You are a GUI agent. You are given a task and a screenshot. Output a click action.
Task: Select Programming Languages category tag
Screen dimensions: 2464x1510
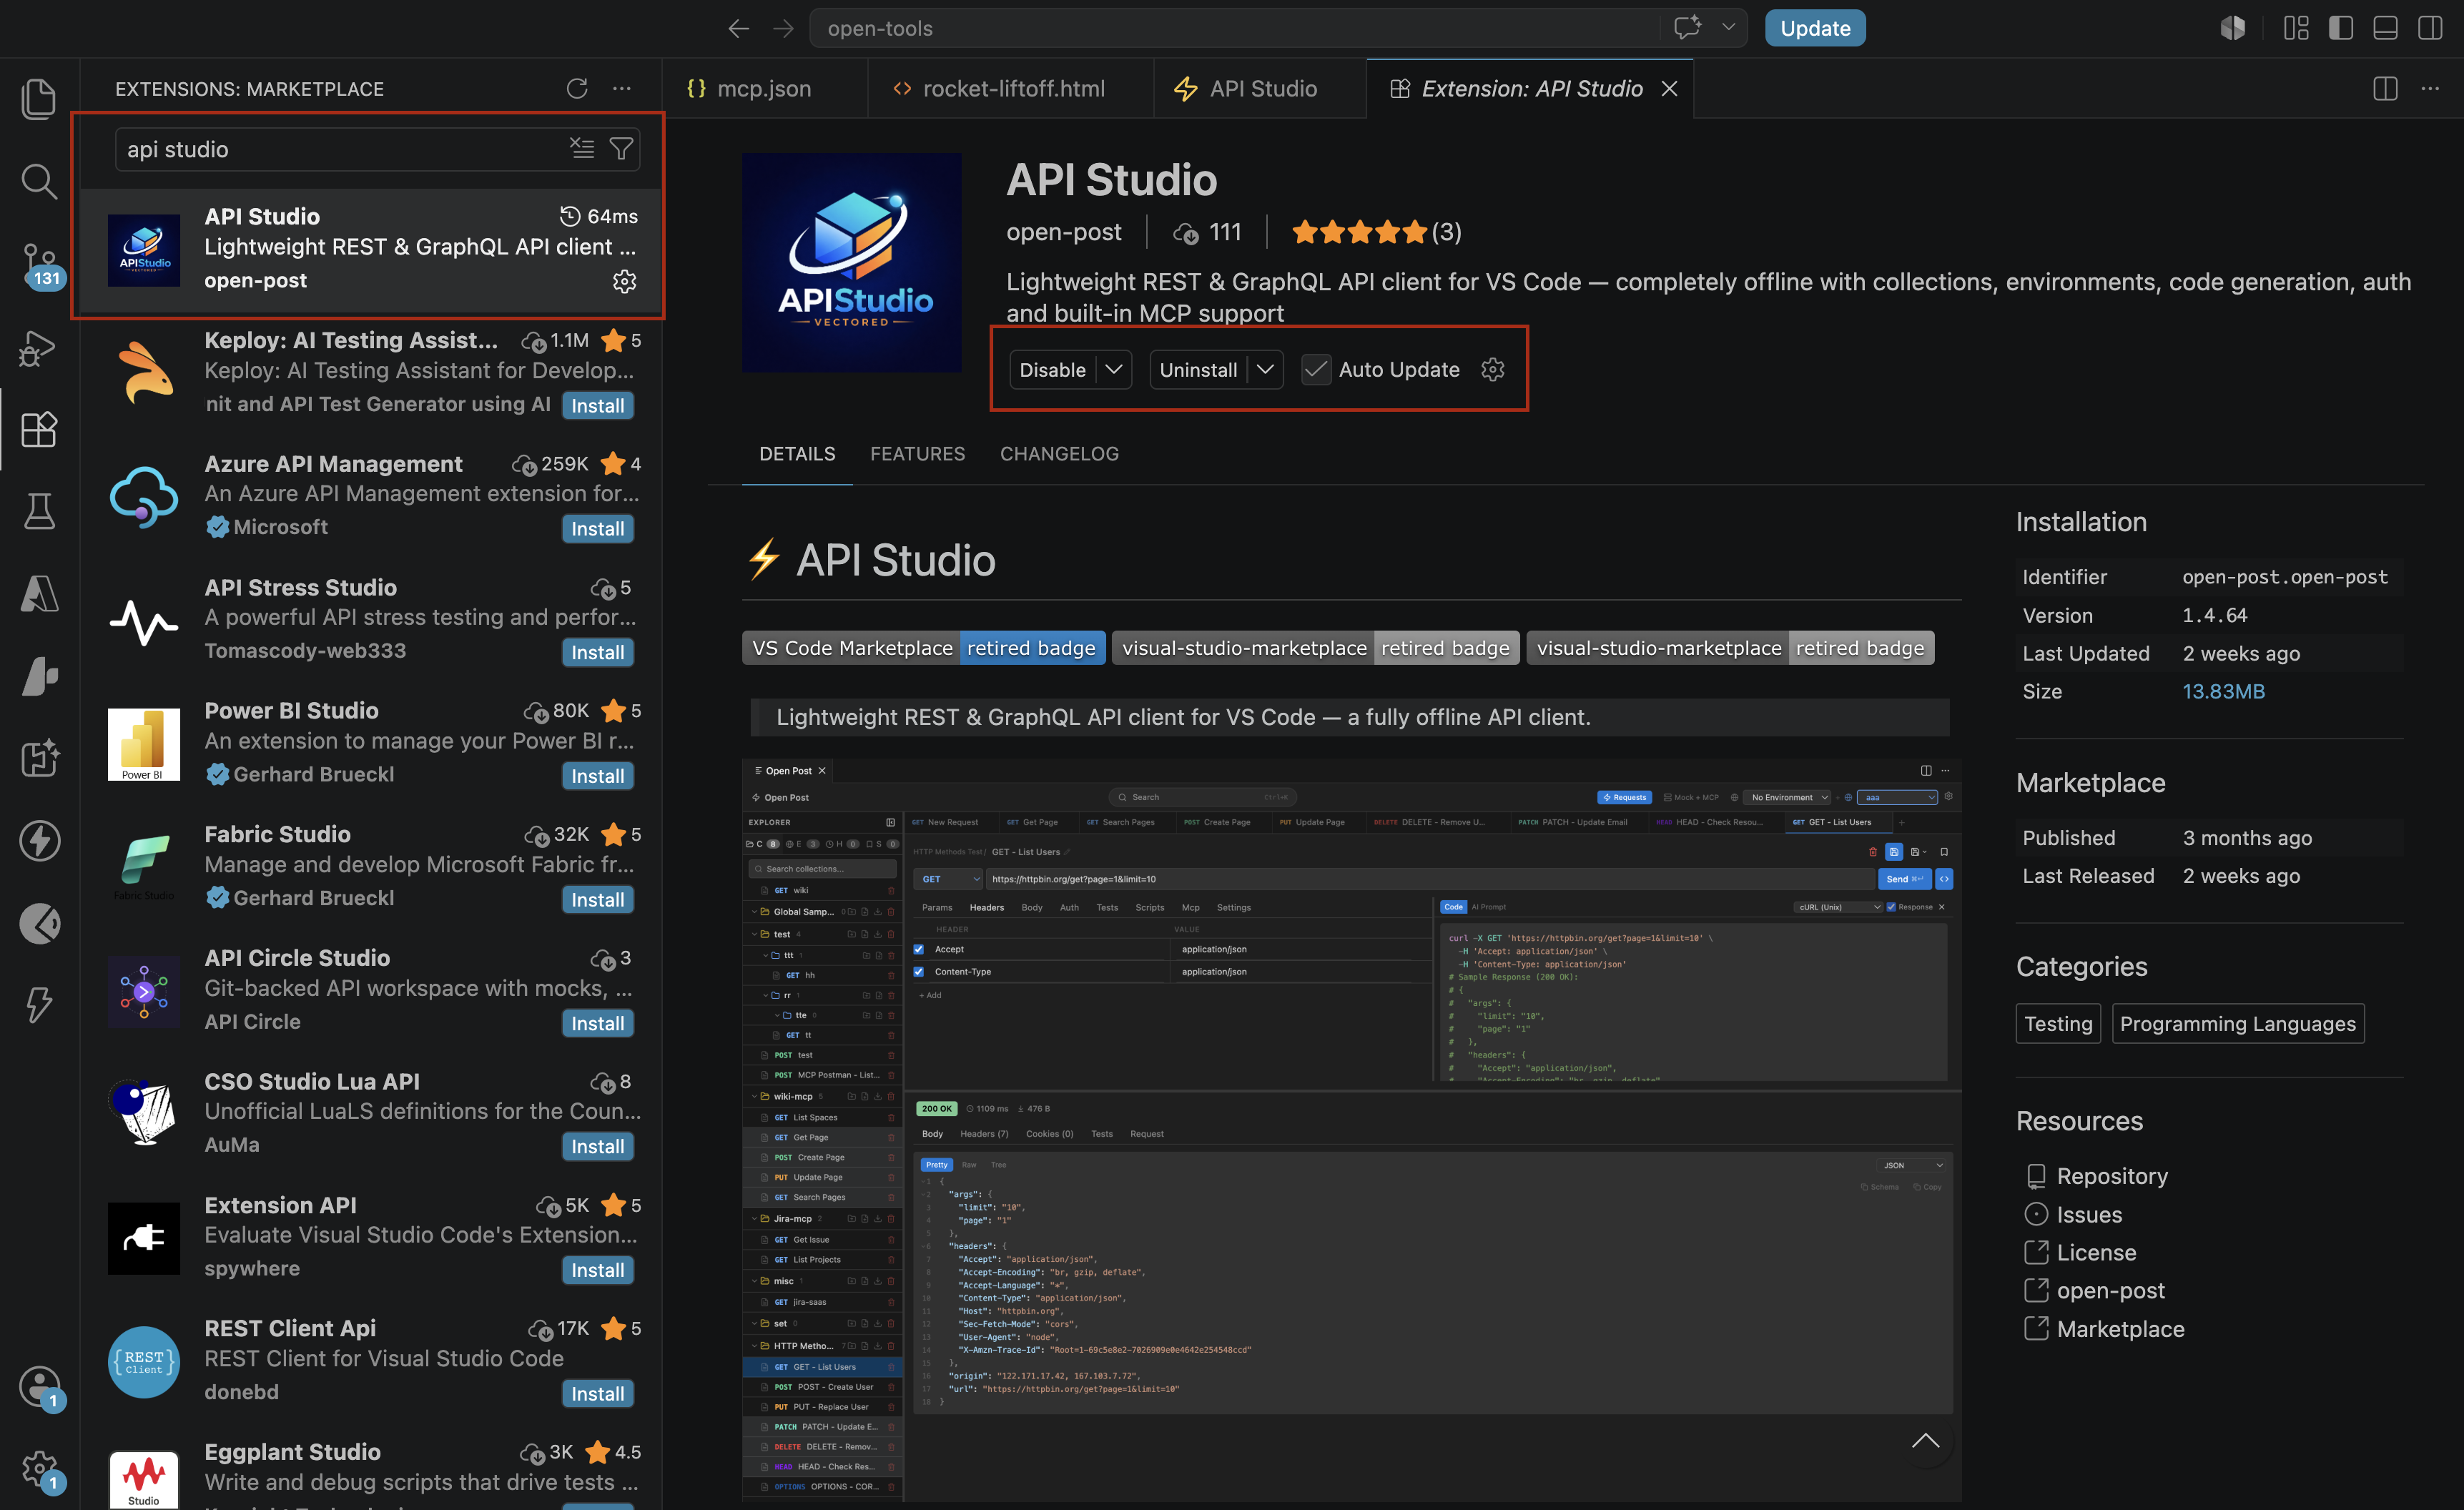click(x=2238, y=1023)
